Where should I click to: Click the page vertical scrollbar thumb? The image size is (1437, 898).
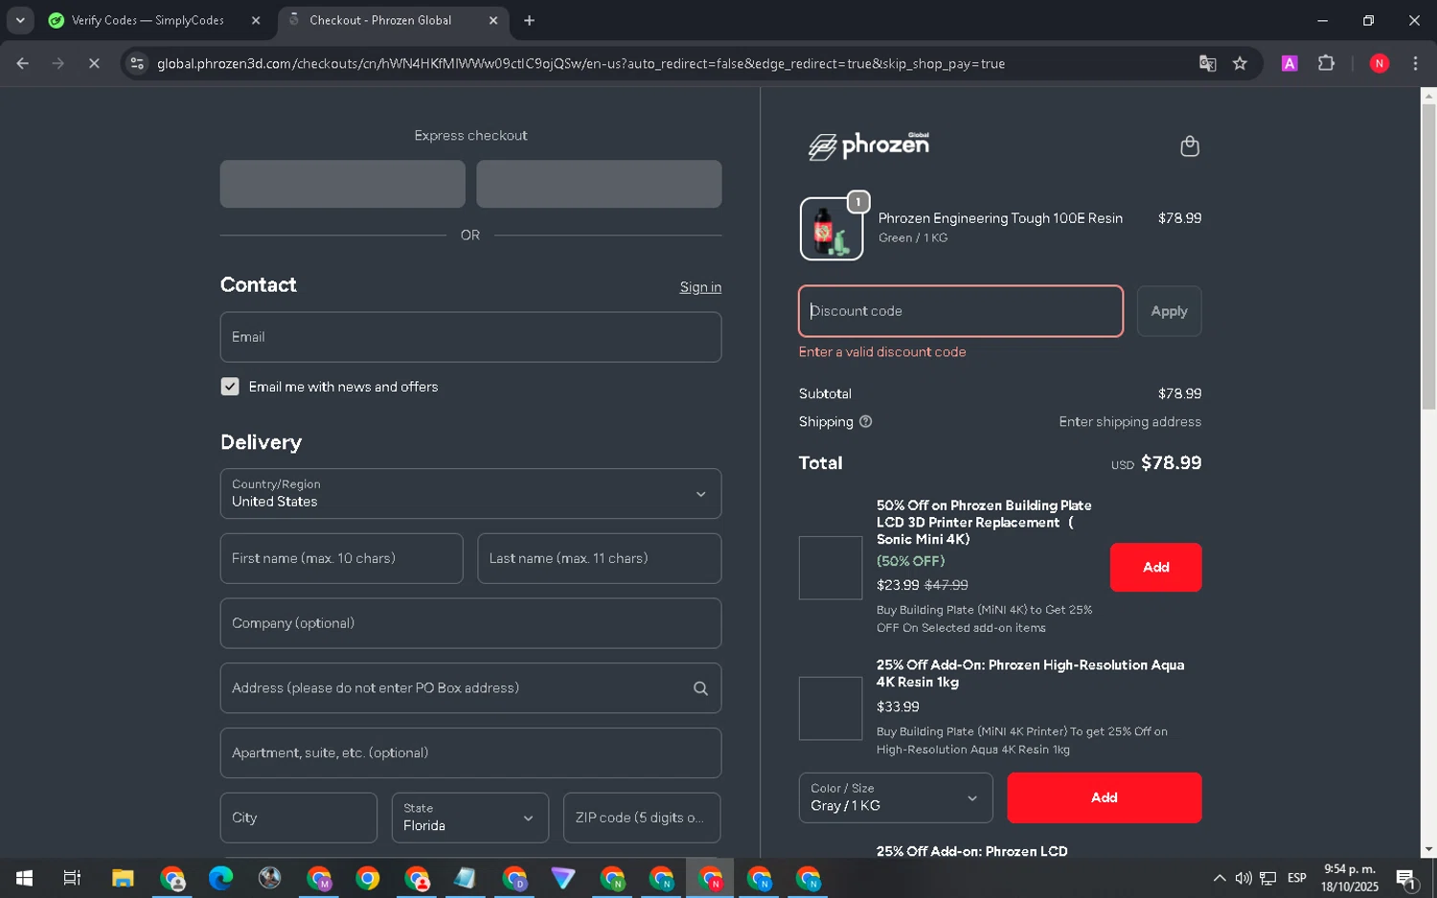click(x=1428, y=257)
